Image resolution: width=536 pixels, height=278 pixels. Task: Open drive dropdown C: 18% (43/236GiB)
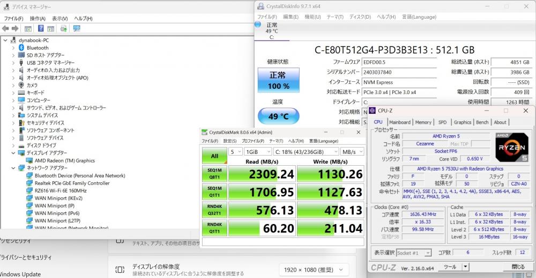point(306,152)
